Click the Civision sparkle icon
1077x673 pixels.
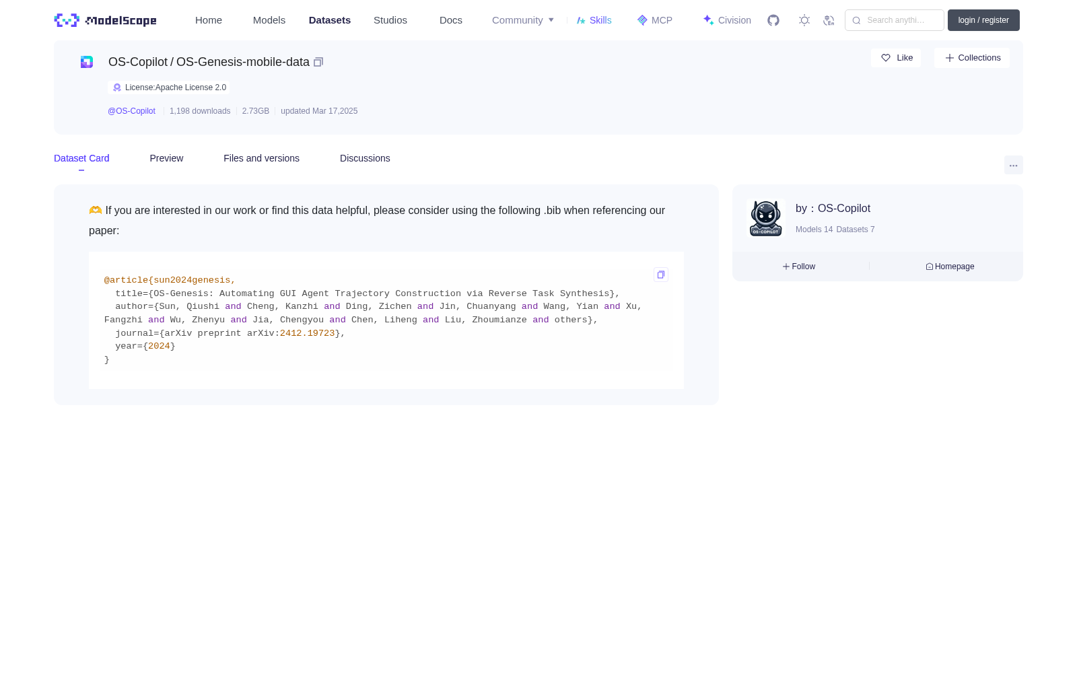click(x=708, y=20)
